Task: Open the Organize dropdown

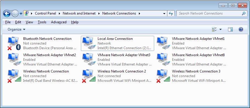Action: (16, 29)
